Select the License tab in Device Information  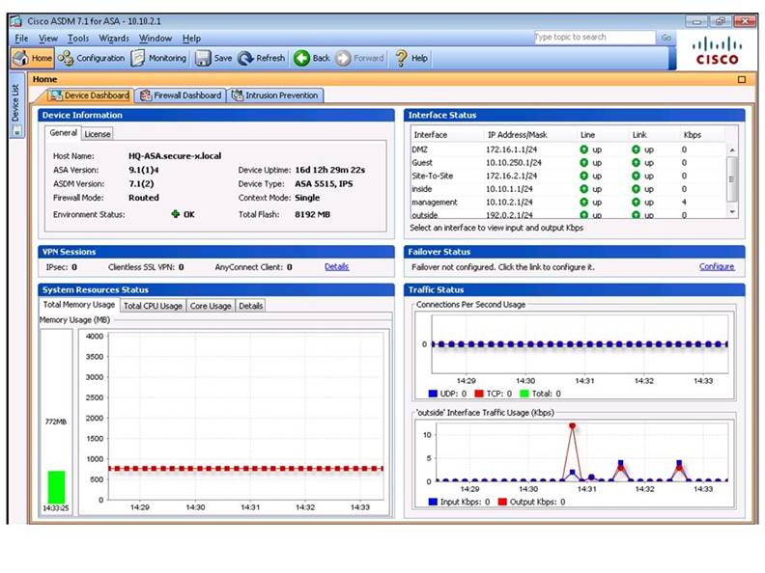(98, 134)
